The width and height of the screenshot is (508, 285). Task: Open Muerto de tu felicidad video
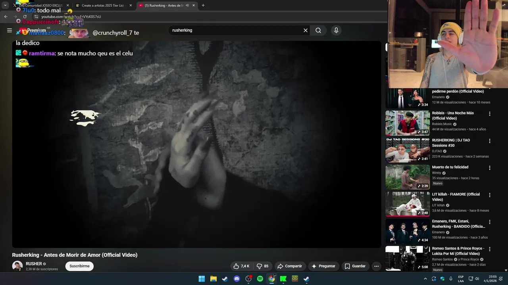tap(450, 167)
